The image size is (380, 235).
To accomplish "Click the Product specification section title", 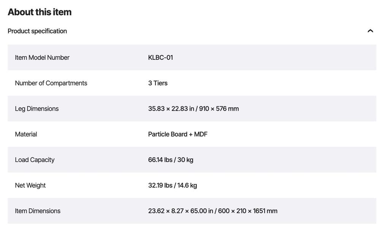I will pyautogui.click(x=37, y=31).
